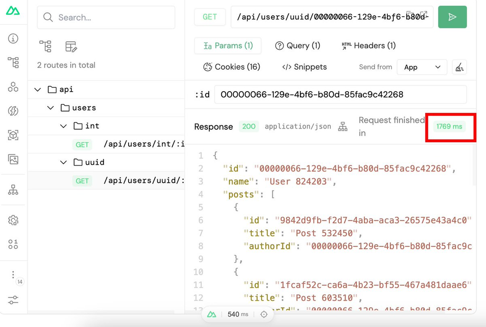
Task: Open the Send from App dropdown
Action: 422,67
